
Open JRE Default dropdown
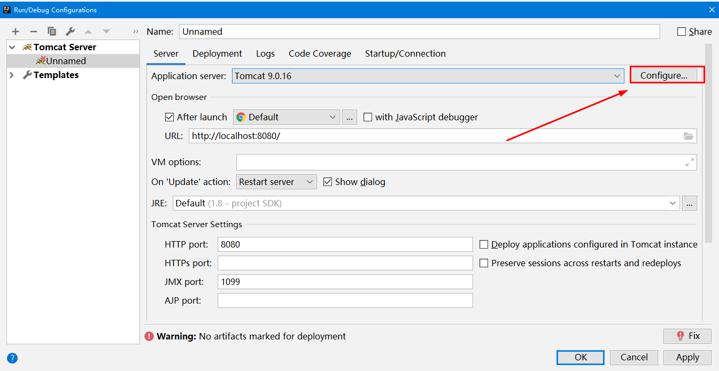pos(426,203)
